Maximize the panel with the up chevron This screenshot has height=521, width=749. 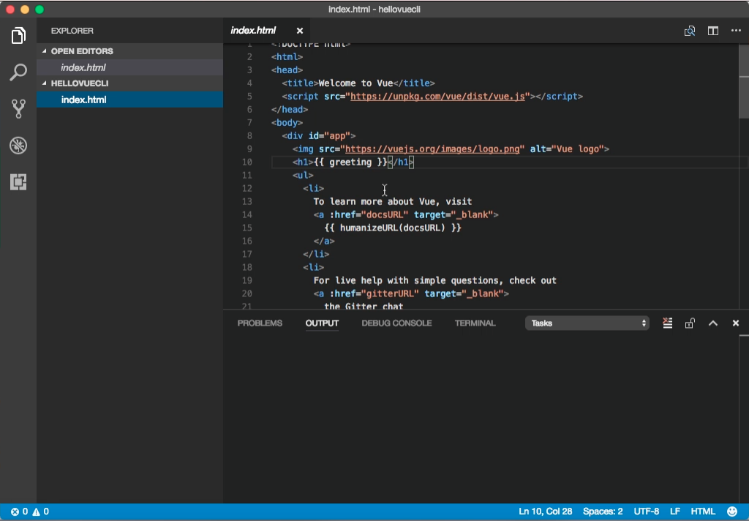(x=712, y=323)
